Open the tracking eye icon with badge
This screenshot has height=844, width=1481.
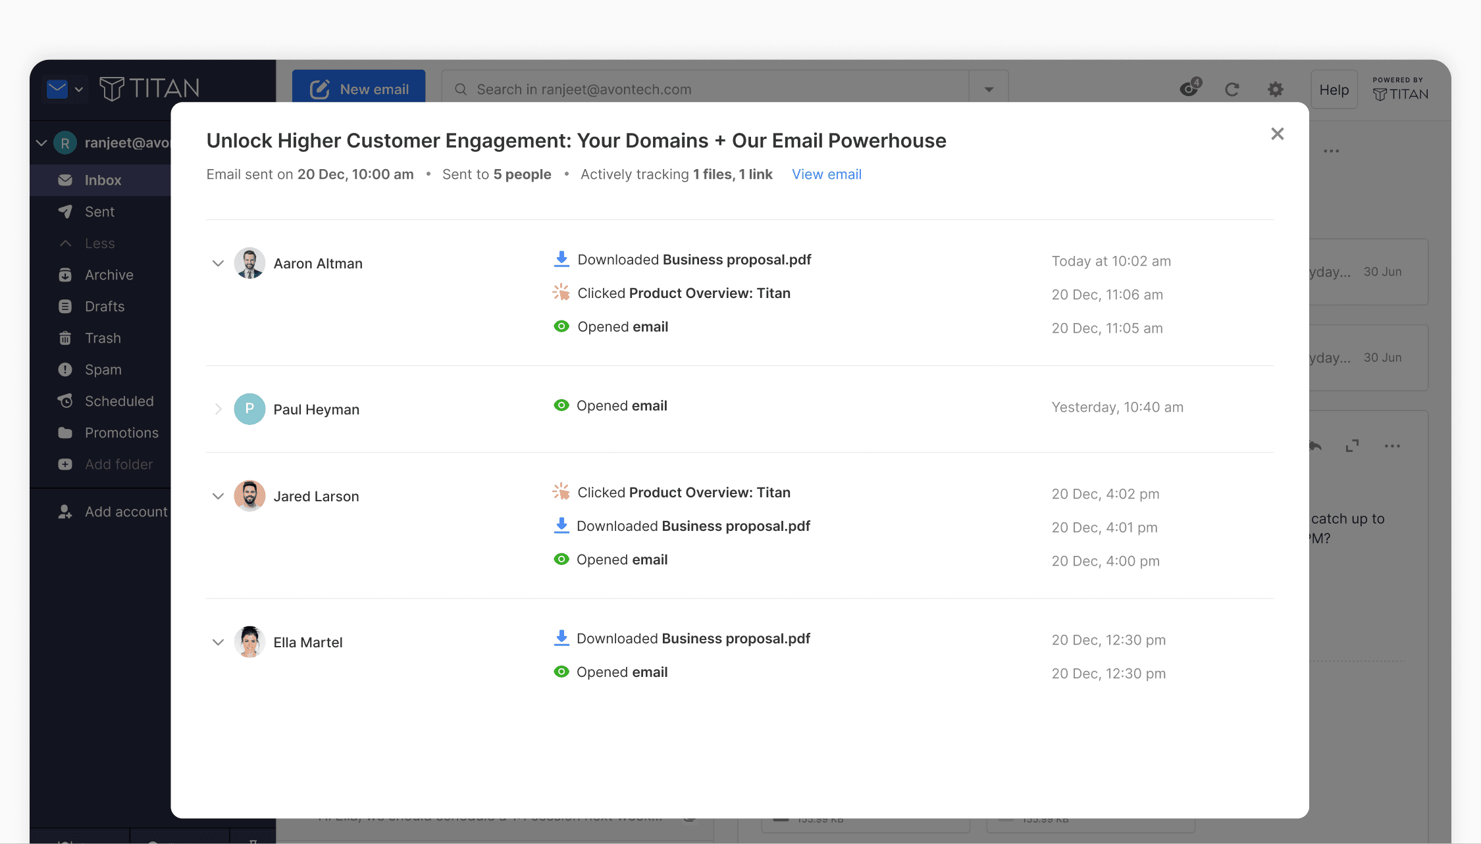tap(1190, 87)
